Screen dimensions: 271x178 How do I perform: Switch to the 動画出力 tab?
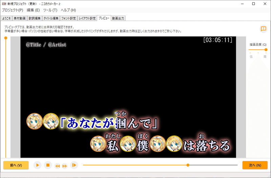118,18
